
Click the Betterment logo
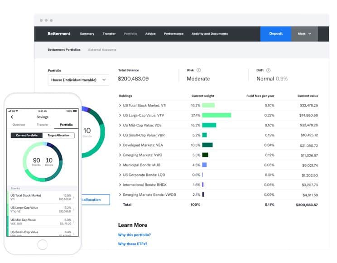click(59, 34)
